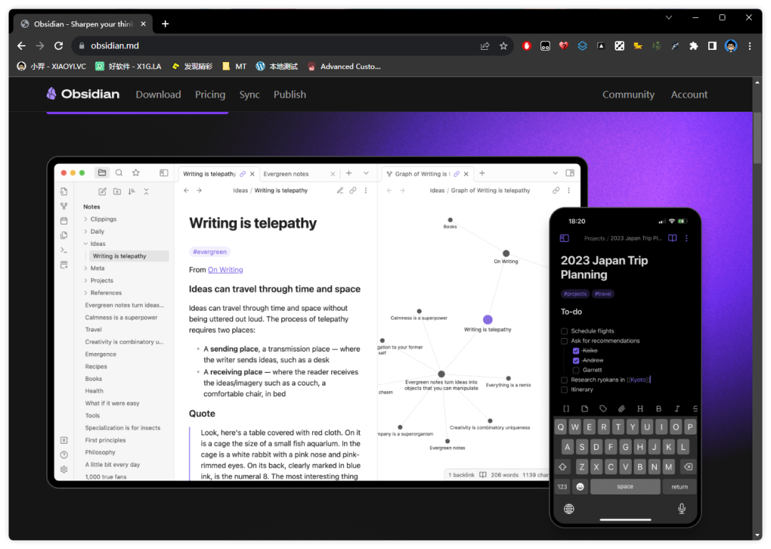
Task: Go back to the previous browser page
Action: pyautogui.click(x=21, y=46)
